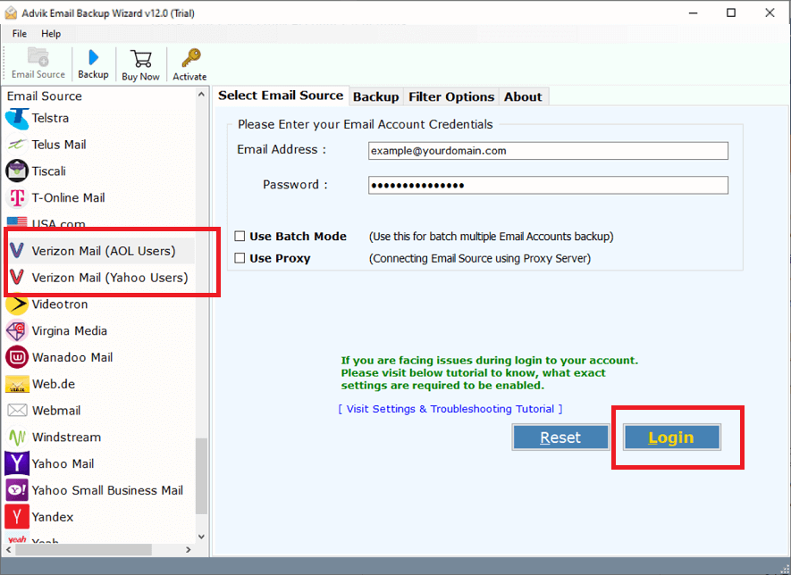Select the Tiscali mail icon
This screenshot has height=575, width=791.
pyautogui.click(x=17, y=171)
